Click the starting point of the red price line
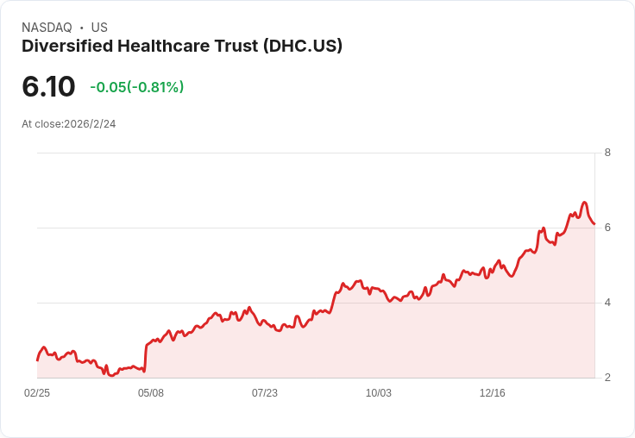 37,360
